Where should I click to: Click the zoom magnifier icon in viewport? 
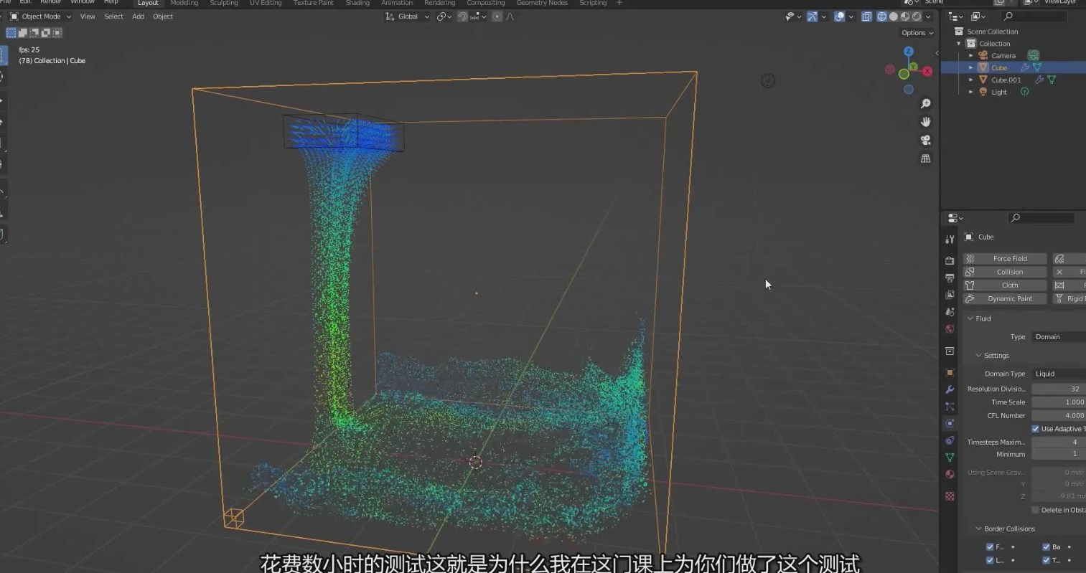tap(925, 104)
